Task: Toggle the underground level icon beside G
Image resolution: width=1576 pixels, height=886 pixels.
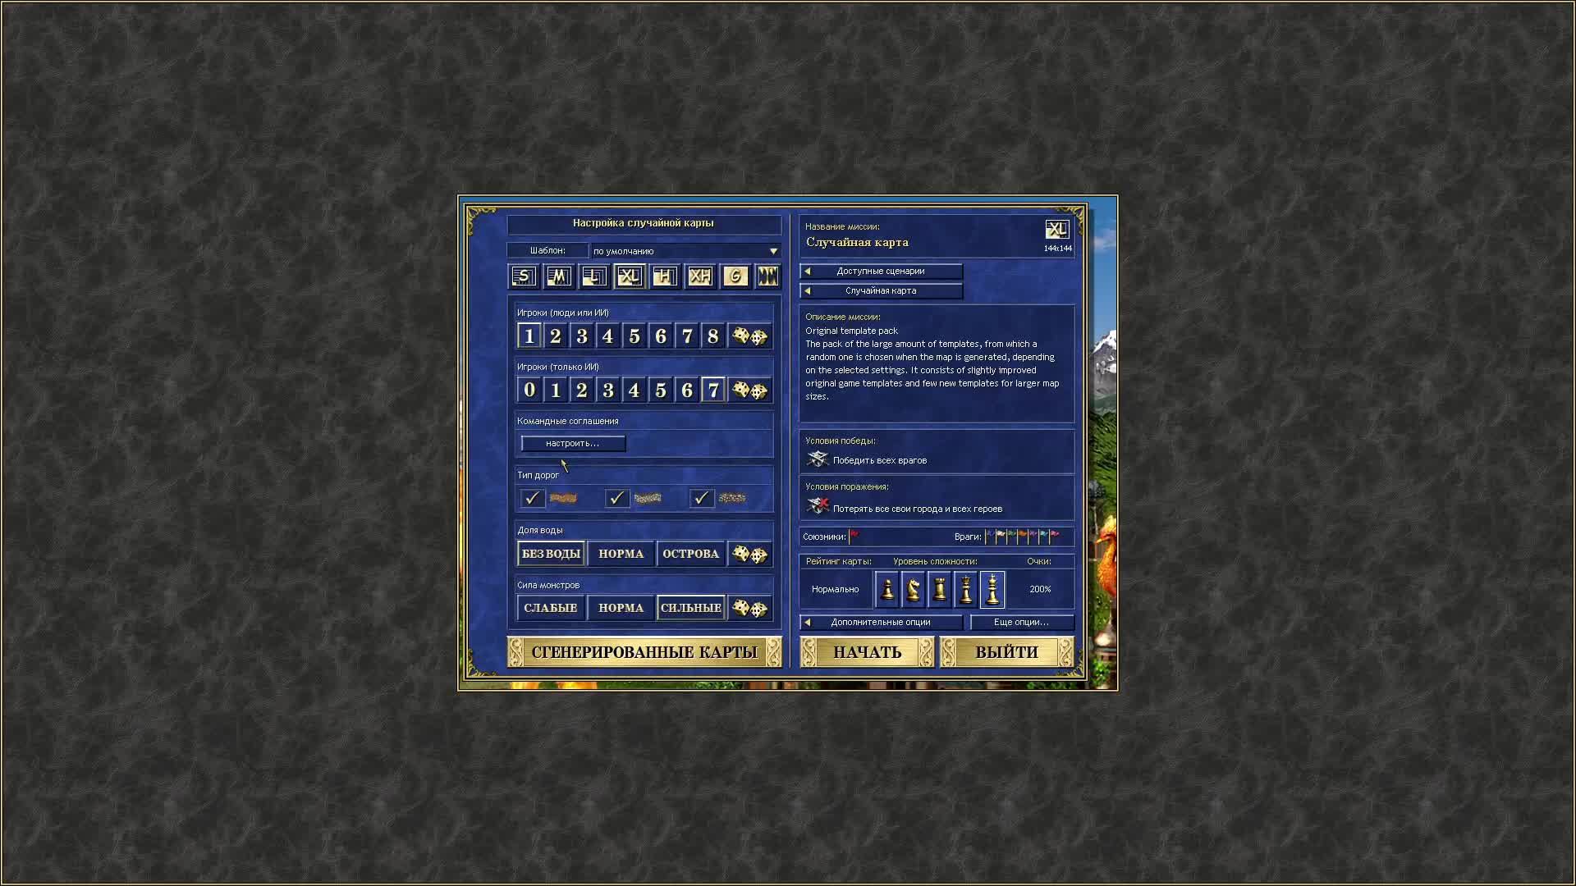Action: click(767, 276)
